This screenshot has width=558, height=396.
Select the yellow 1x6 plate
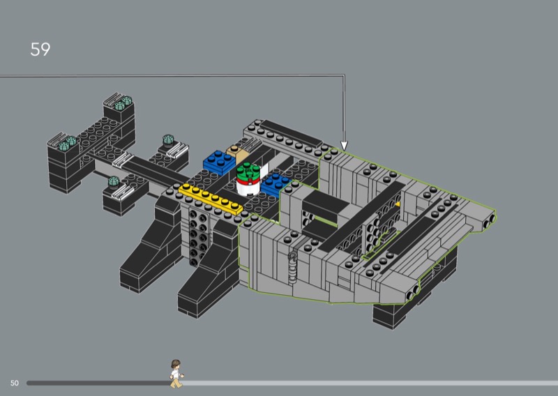[x=210, y=197]
